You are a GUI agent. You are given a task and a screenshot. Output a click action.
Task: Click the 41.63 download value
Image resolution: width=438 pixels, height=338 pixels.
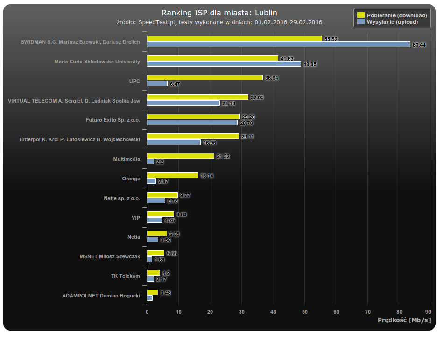pos(287,59)
